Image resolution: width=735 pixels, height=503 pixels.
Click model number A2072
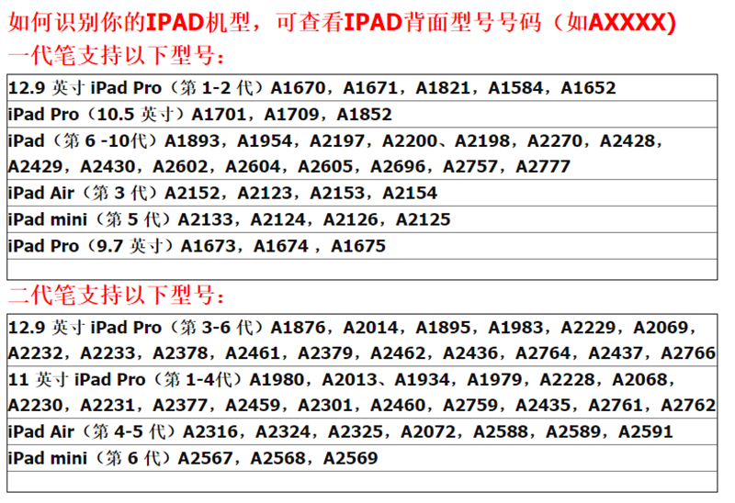tap(428, 431)
